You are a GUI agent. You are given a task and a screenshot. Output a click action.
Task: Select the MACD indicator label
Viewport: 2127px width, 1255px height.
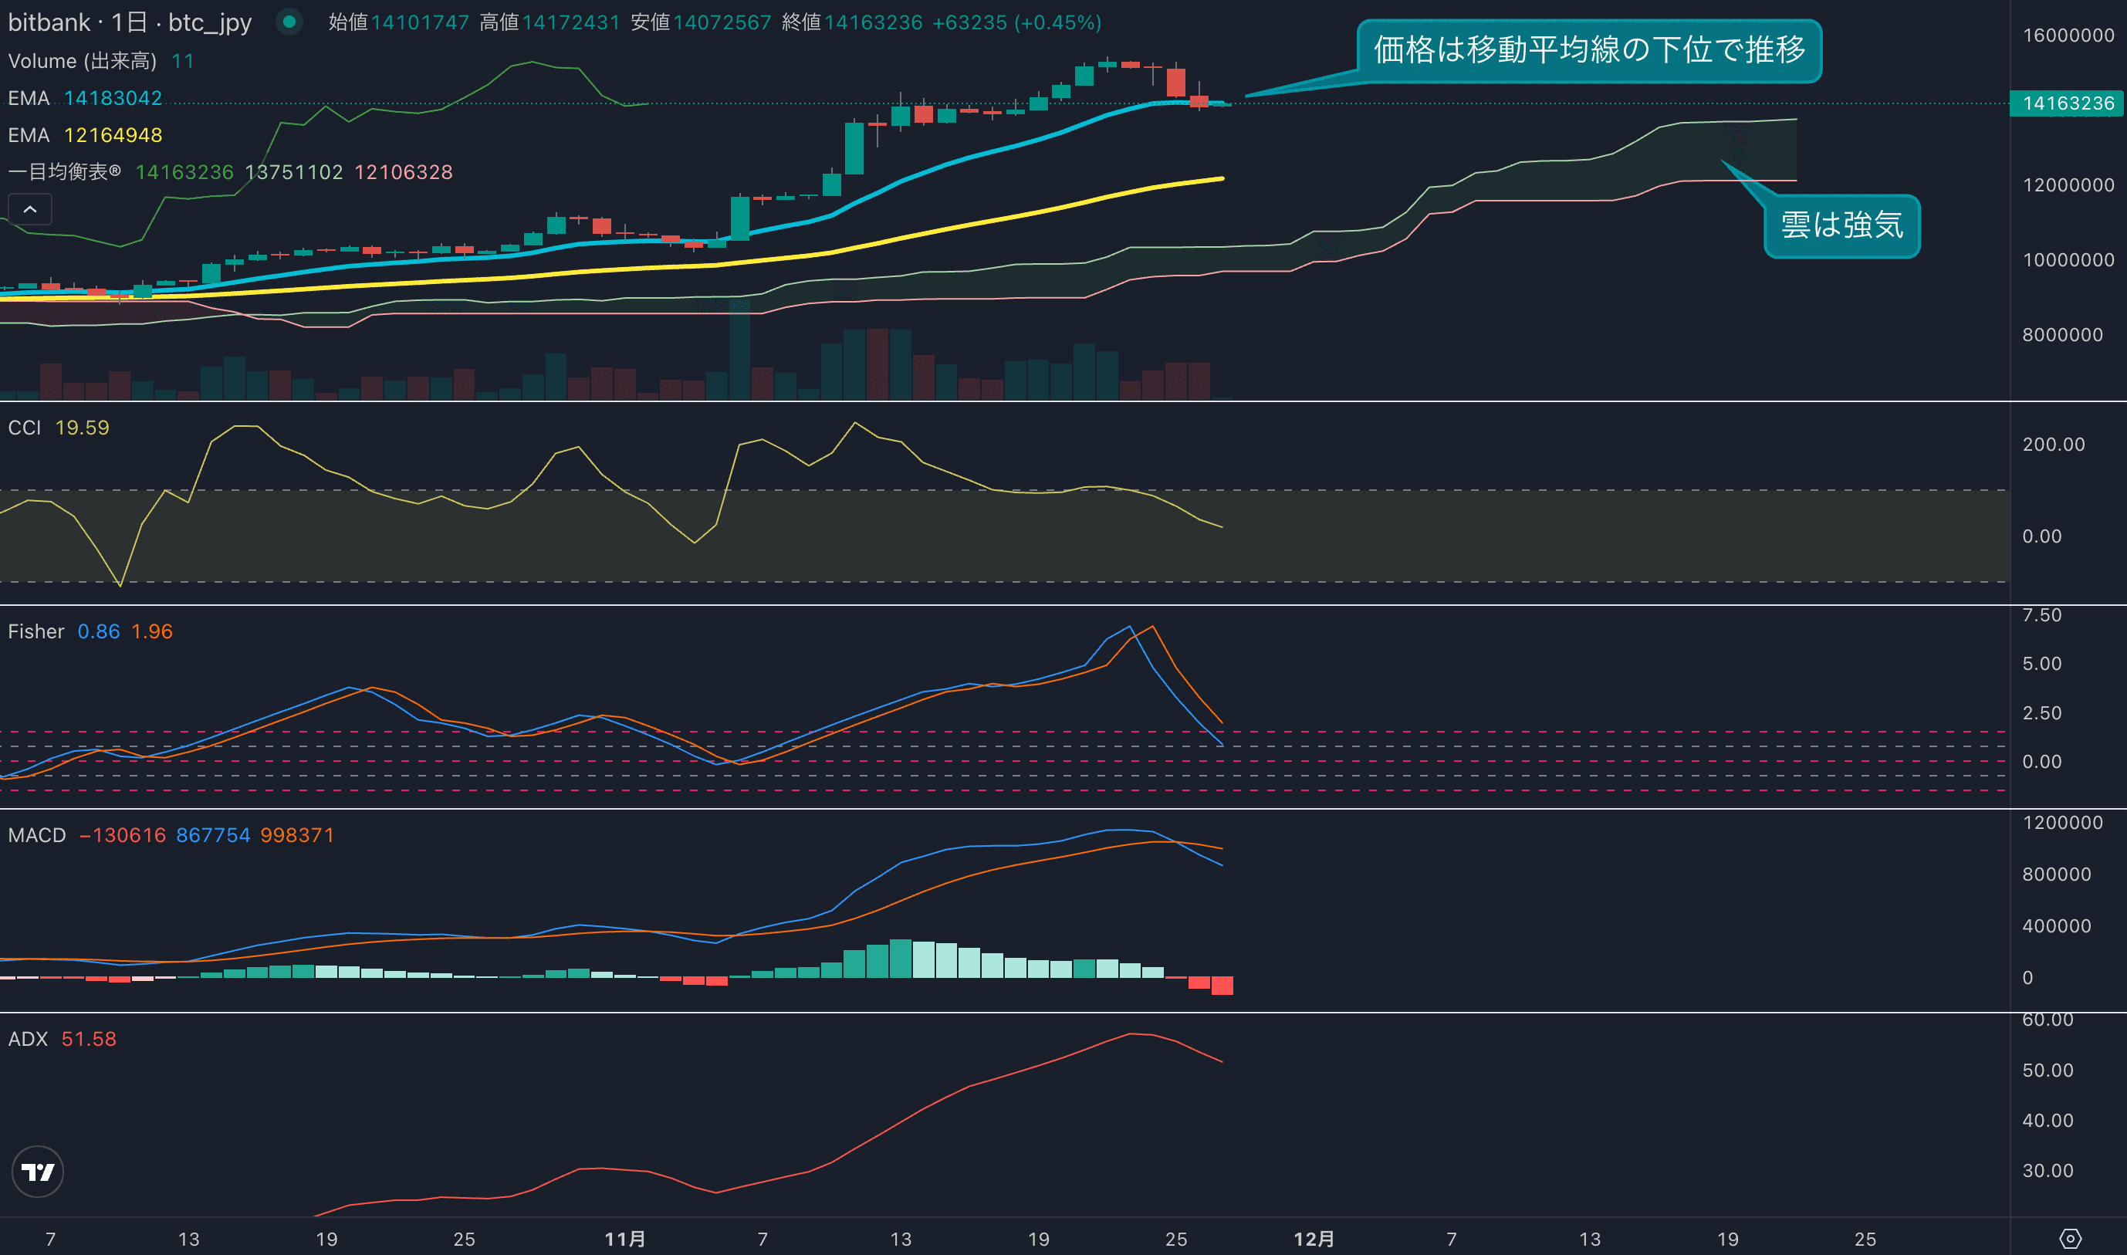pyautogui.click(x=36, y=836)
